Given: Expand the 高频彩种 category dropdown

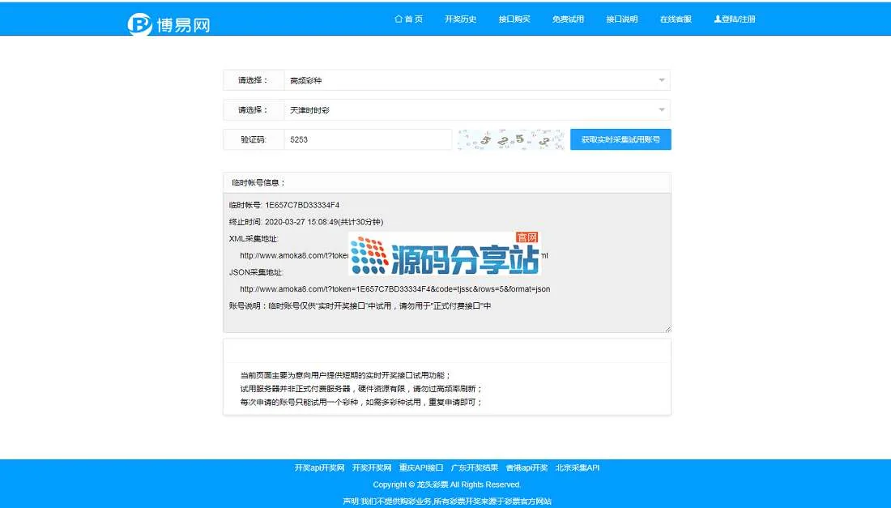Looking at the screenshot, I should coord(476,80).
